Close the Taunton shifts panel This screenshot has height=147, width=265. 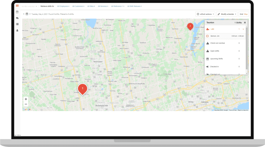(x=245, y=23)
